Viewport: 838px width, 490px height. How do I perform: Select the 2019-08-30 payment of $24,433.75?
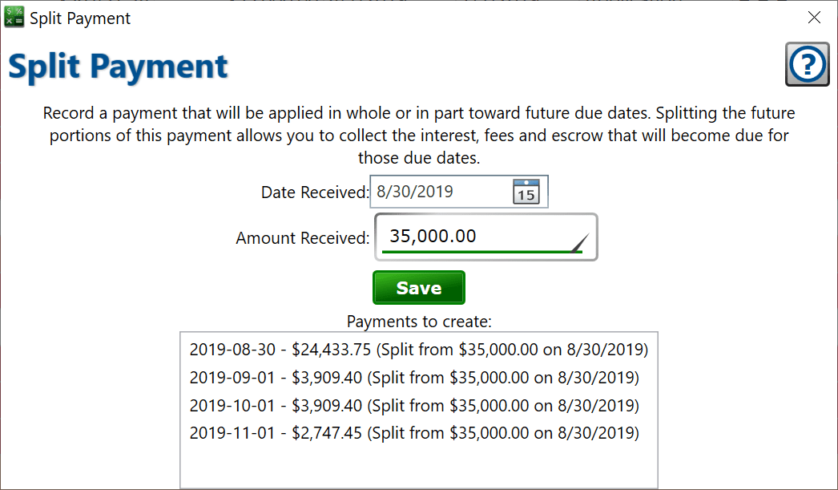coord(418,350)
